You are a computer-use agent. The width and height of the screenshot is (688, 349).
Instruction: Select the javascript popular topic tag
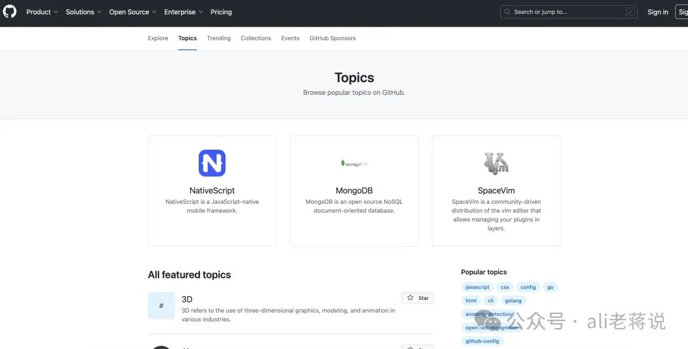[x=477, y=287]
